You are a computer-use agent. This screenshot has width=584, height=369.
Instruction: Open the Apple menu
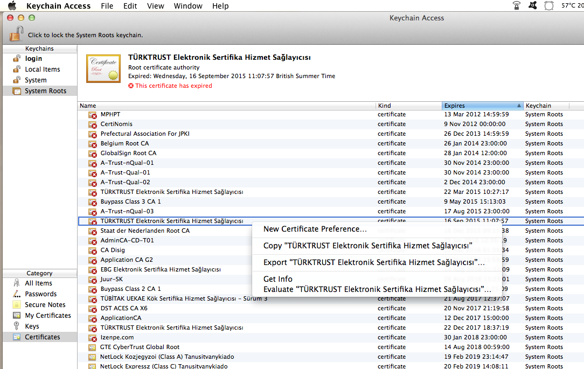[x=12, y=5]
